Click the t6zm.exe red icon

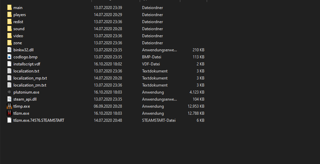click(9, 113)
